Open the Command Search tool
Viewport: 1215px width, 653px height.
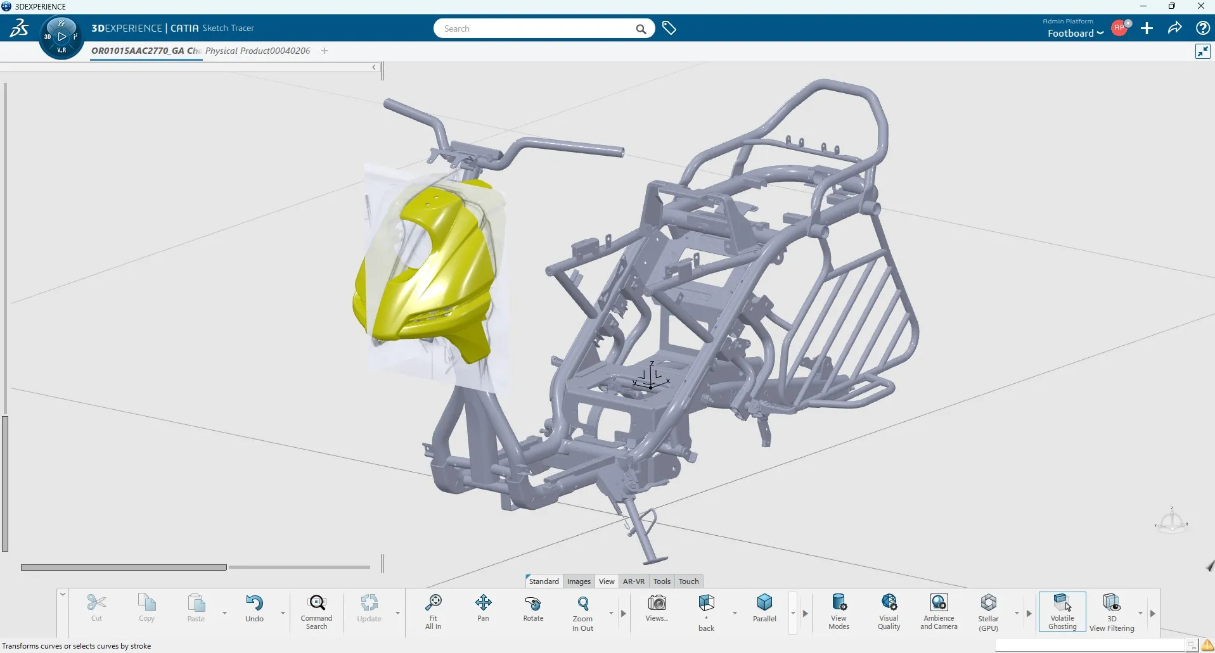tap(316, 610)
